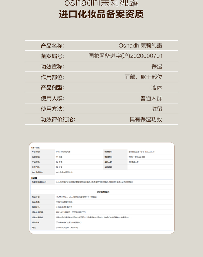Click the 试验起止日期 label

point(38,212)
